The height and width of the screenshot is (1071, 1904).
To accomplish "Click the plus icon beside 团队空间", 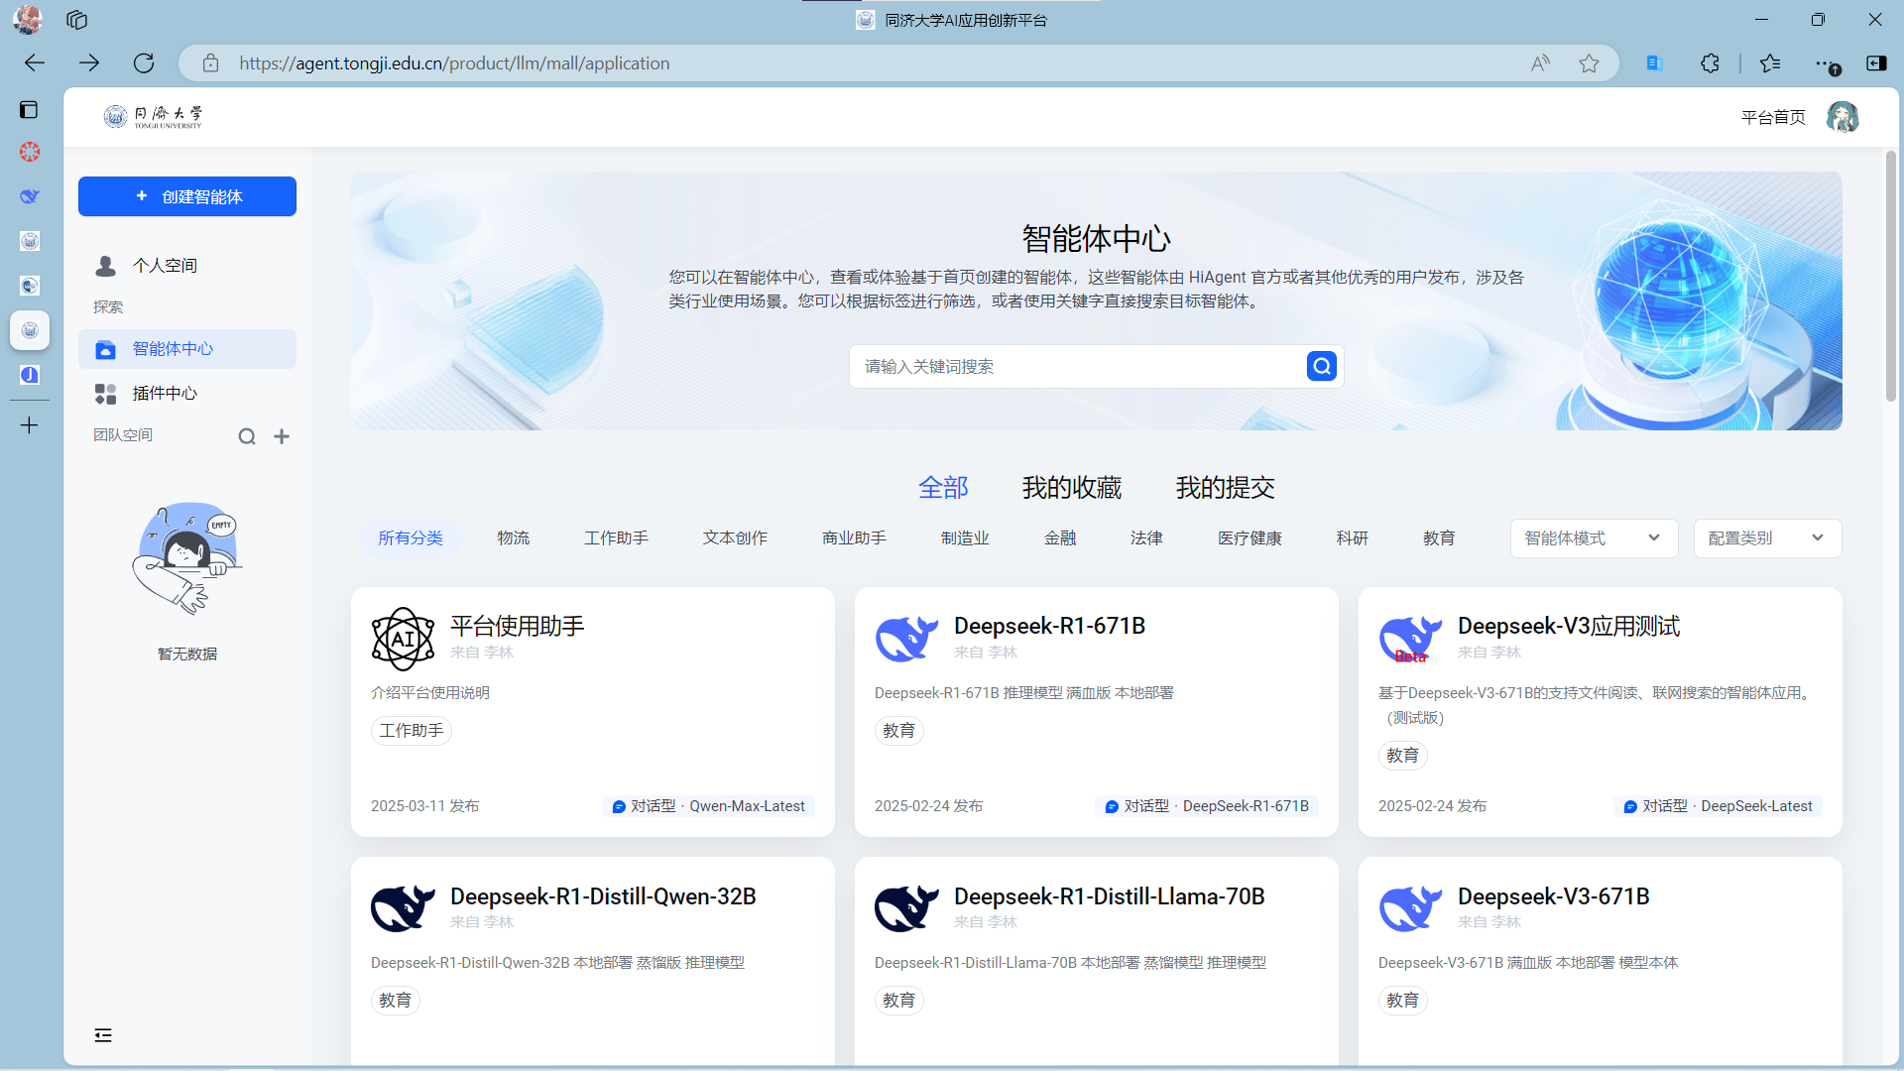I will (x=282, y=436).
